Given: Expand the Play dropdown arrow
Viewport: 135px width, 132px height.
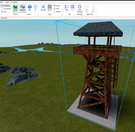Looking at the screenshot, I should [x=67, y=12].
